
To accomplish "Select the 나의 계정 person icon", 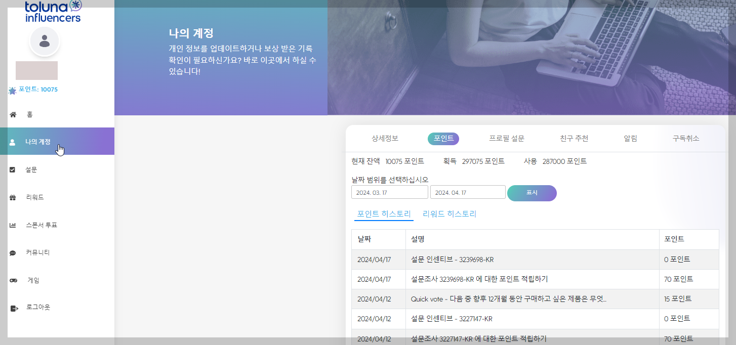I will (x=13, y=142).
